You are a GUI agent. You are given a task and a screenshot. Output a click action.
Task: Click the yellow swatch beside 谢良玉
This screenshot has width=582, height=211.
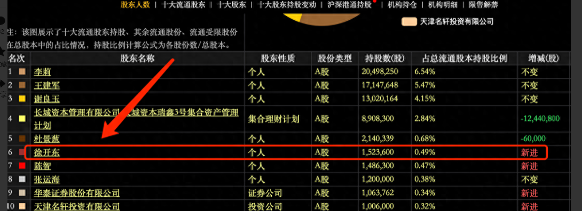tap(22, 99)
